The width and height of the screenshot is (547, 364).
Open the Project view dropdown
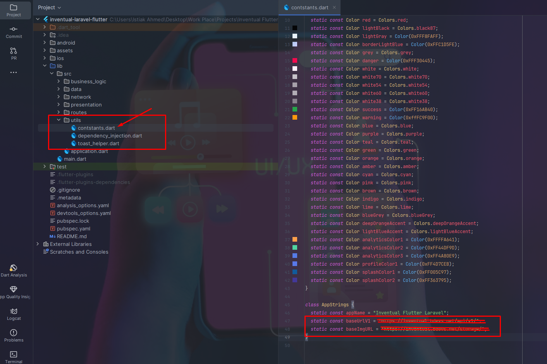[49, 7]
